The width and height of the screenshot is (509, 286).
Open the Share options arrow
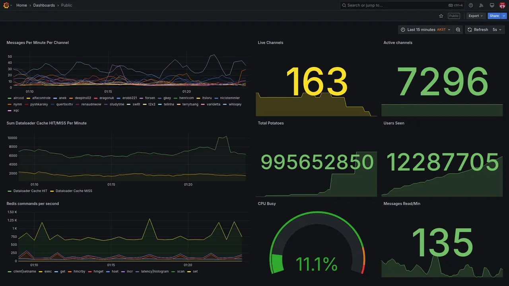click(504, 16)
